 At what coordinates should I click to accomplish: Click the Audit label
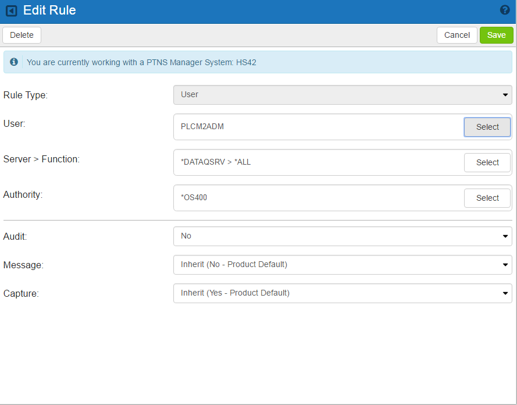(x=15, y=236)
